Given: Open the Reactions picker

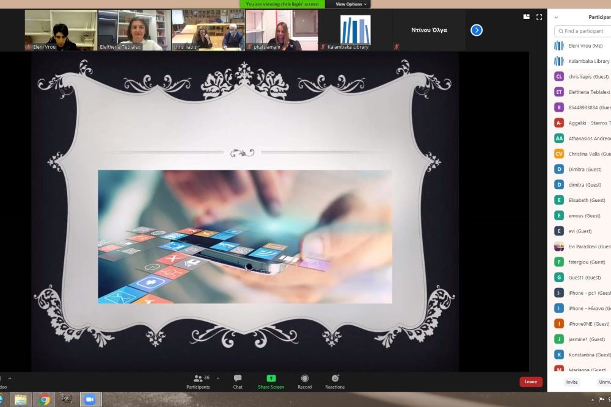Looking at the screenshot, I should [335, 381].
